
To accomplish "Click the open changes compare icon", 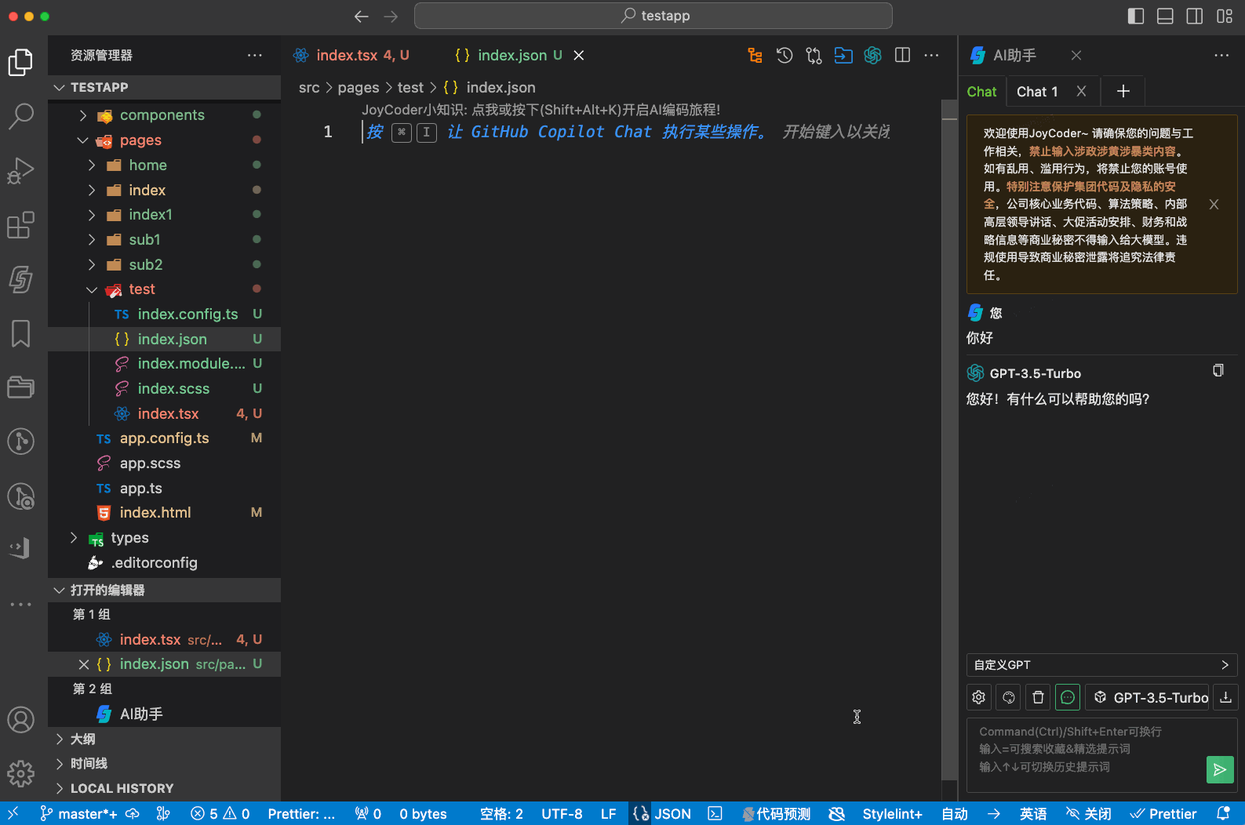I will pos(814,55).
